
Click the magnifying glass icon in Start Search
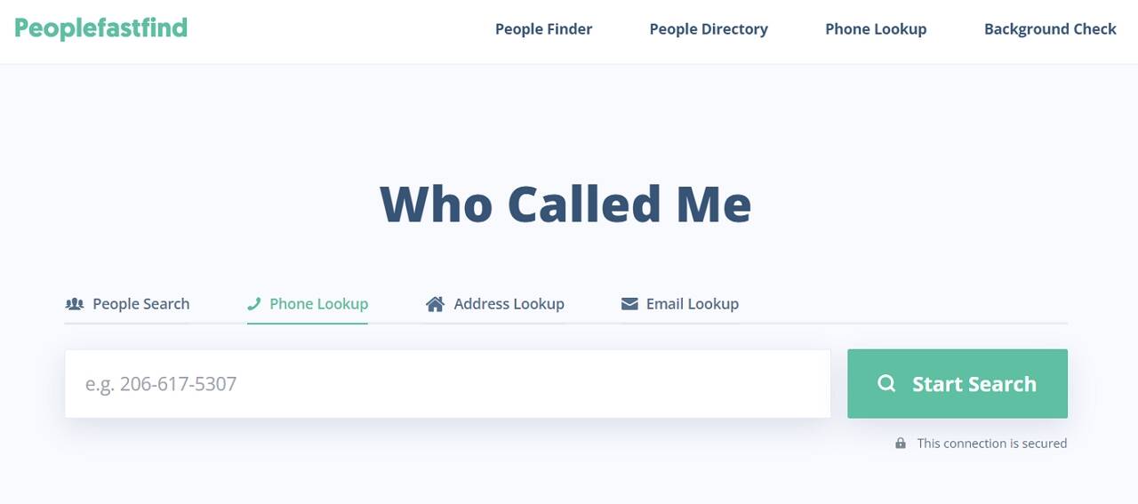tap(886, 384)
